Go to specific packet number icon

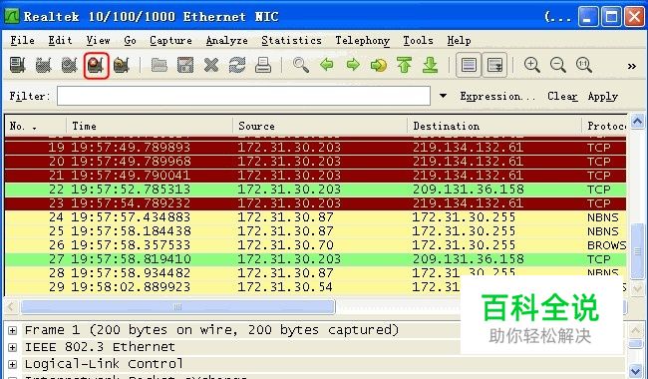point(379,65)
